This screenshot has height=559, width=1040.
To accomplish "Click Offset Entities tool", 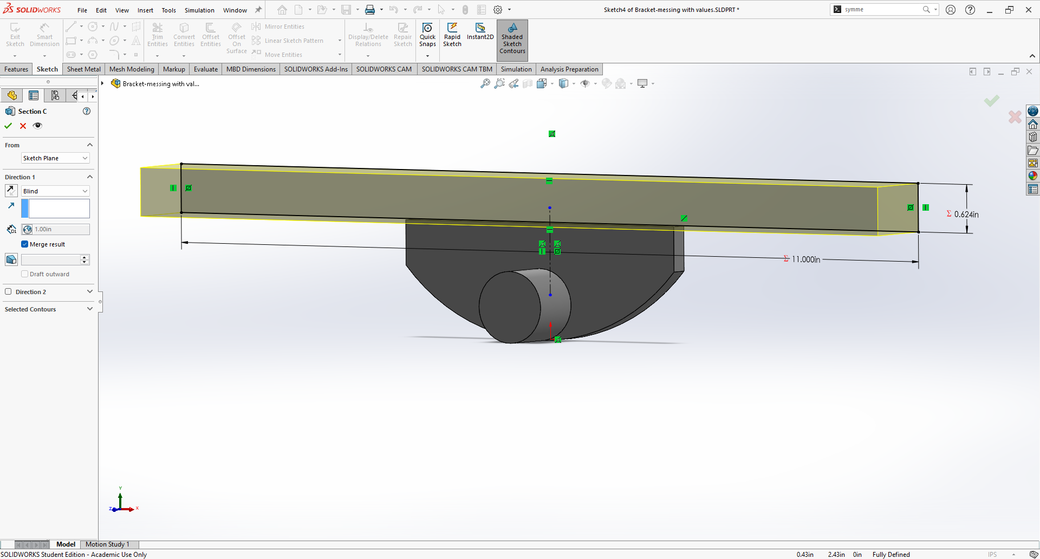I will pos(211,35).
